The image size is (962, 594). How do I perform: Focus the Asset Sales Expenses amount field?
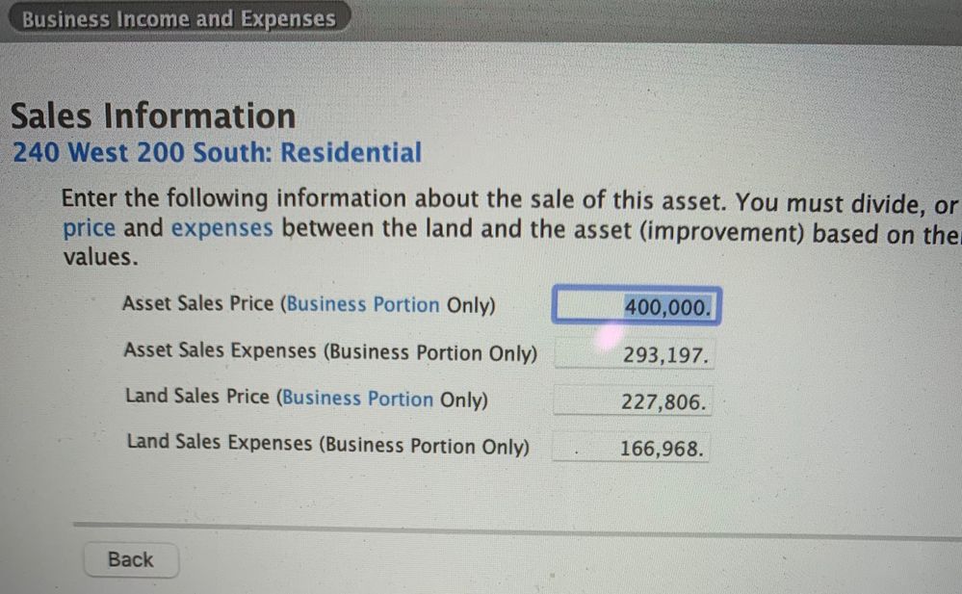[x=633, y=355]
